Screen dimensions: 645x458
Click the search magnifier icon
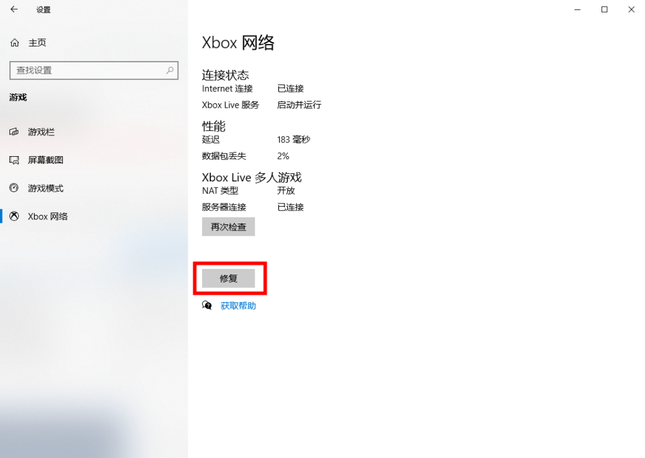tap(169, 71)
